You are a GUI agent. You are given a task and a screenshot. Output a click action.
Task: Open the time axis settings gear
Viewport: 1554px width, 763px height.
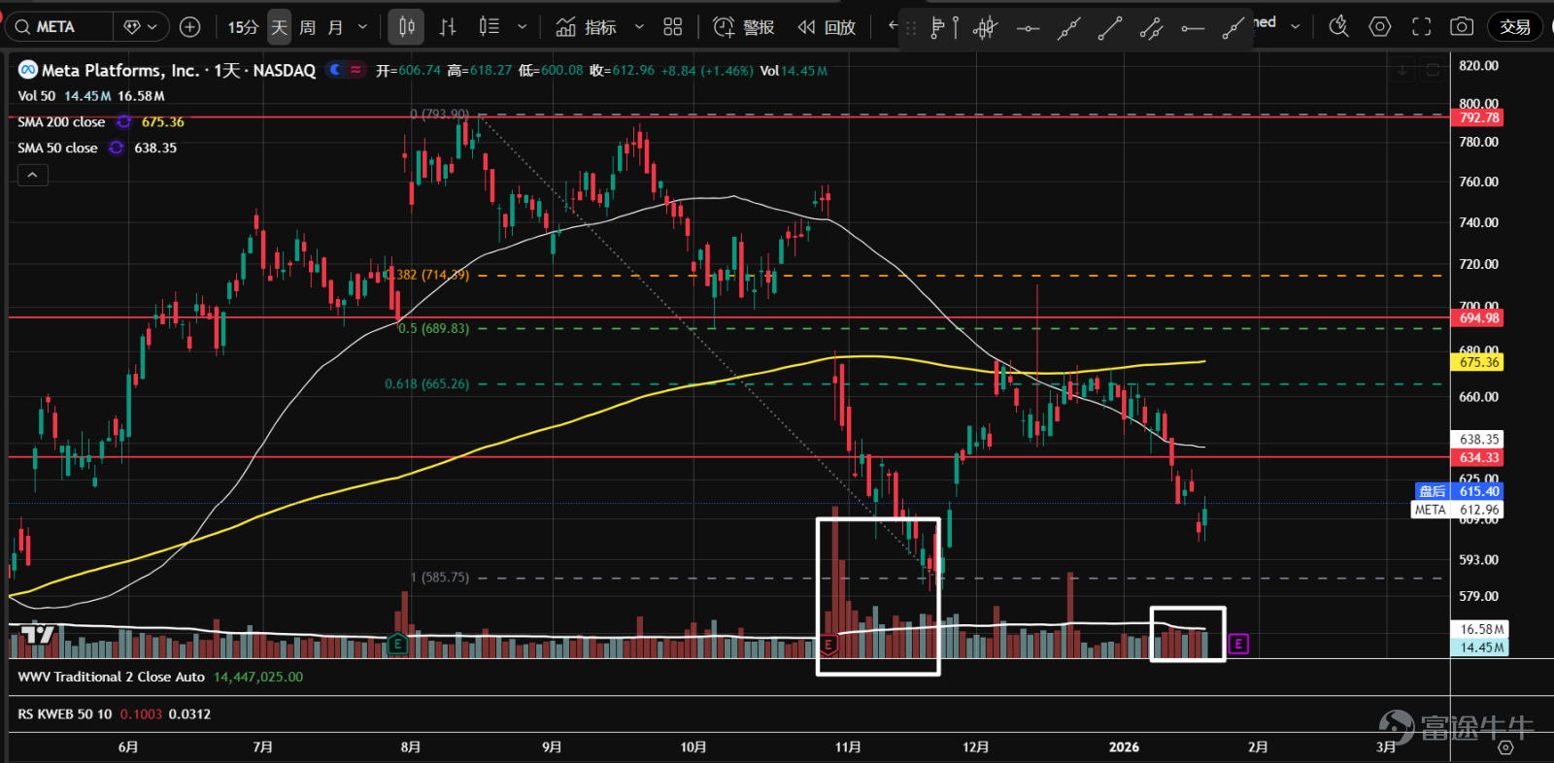1505,746
